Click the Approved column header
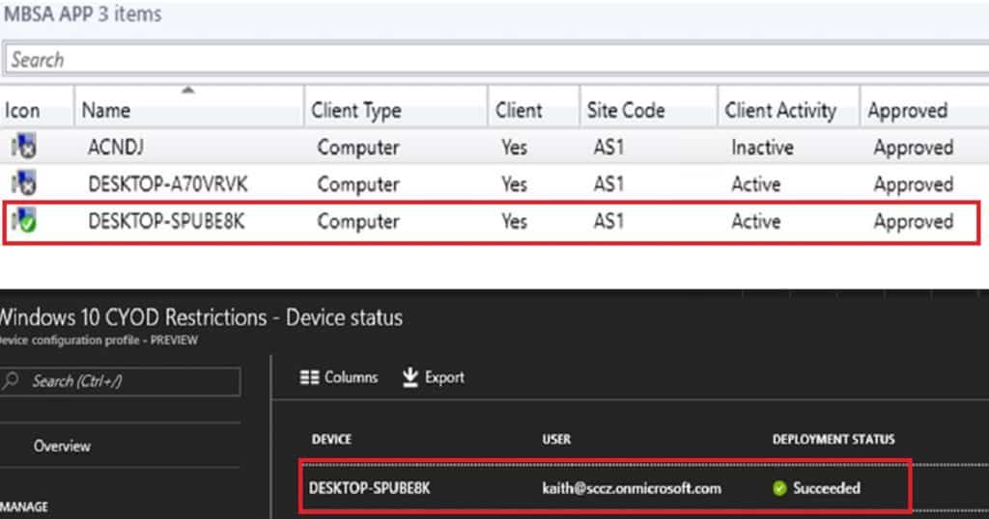 click(x=907, y=111)
